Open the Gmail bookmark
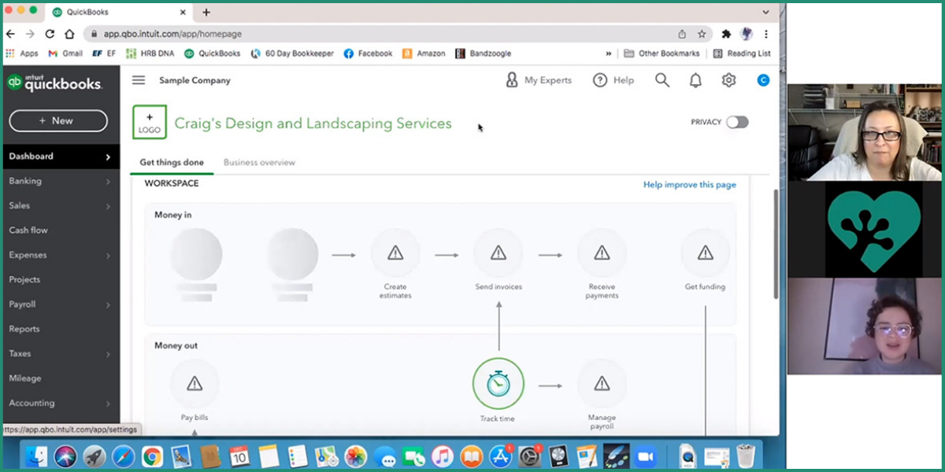Image resolution: width=945 pixels, height=472 pixels. click(x=65, y=53)
